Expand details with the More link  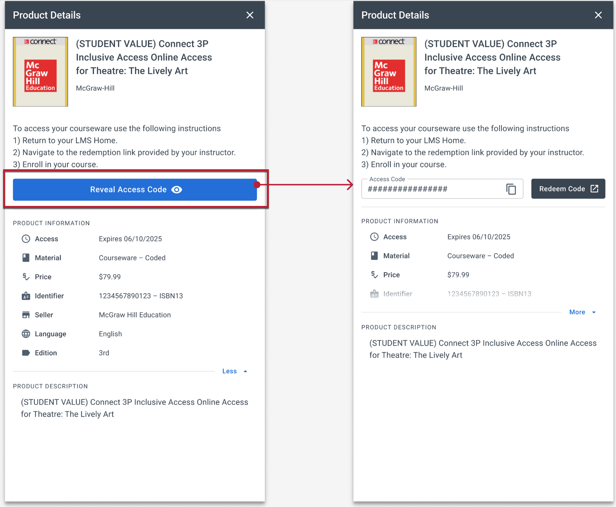577,312
